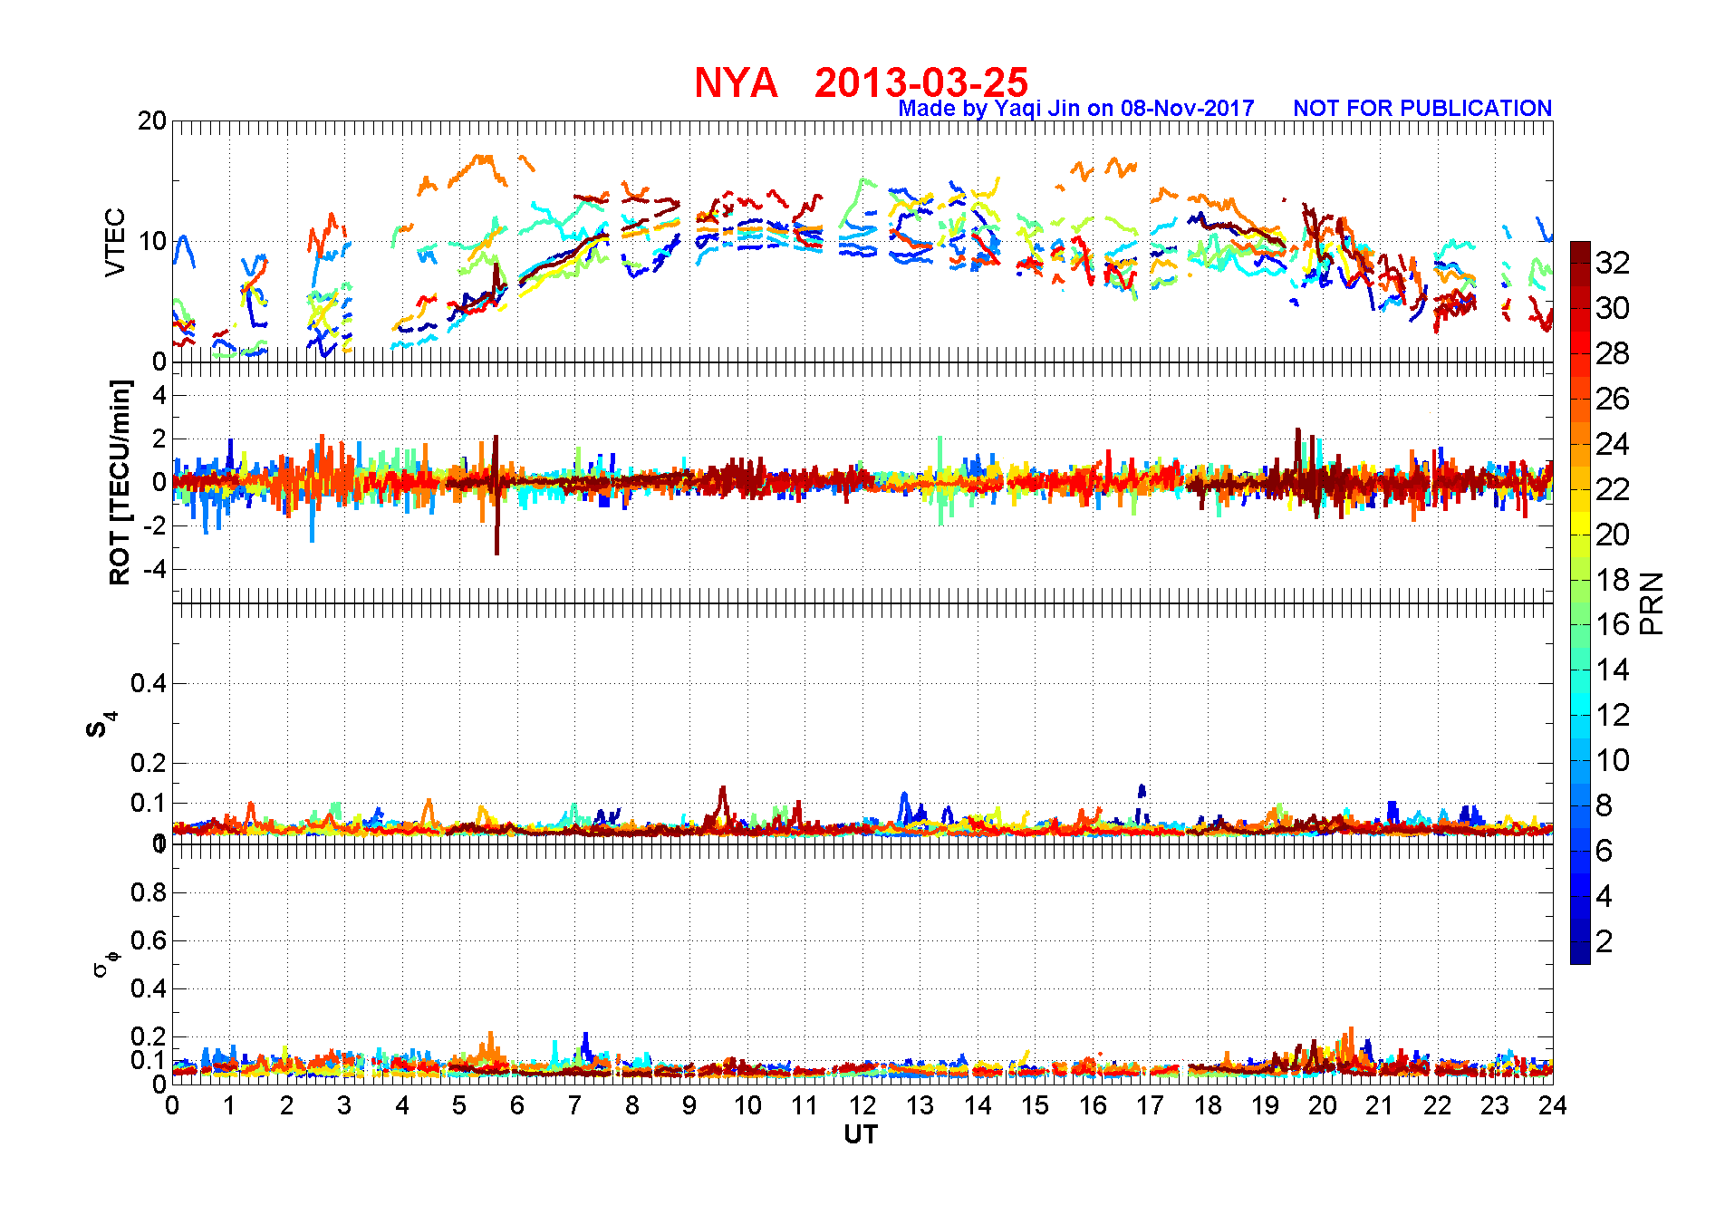
Task: Click the UT axis tick label 6
Action: [x=516, y=1106]
